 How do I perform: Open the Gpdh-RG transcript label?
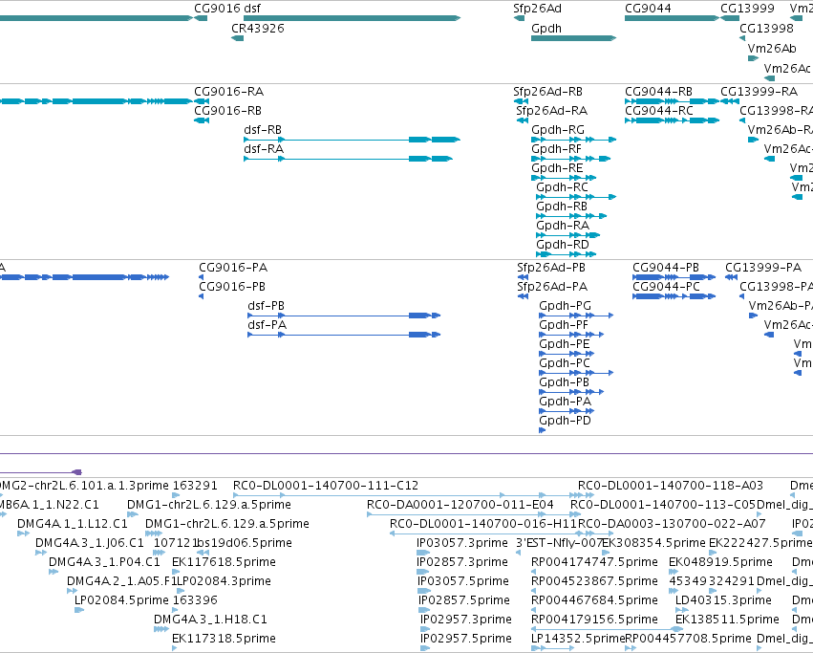click(558, 130)
